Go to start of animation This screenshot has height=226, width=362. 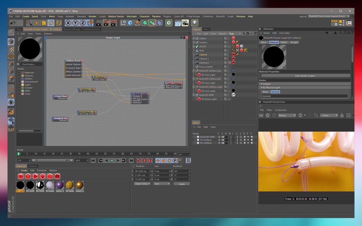pos(93,161)
